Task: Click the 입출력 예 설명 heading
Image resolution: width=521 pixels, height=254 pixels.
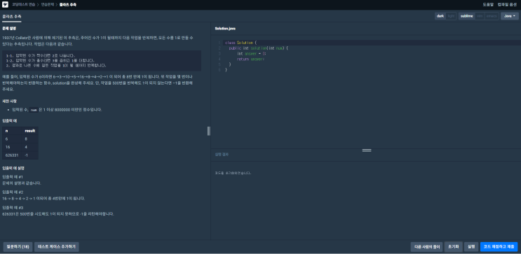Action: pos(13,168)
